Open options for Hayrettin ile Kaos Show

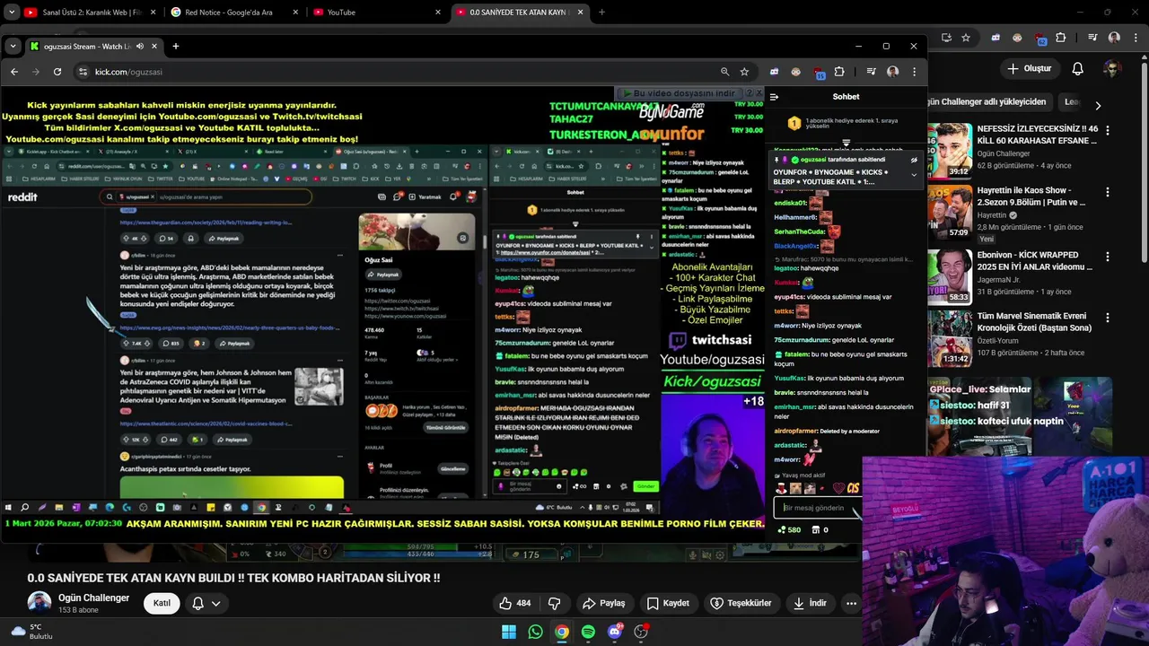1108,194
